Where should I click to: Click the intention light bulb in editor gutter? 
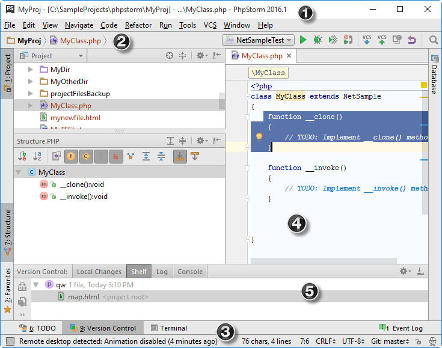point(259,136)
